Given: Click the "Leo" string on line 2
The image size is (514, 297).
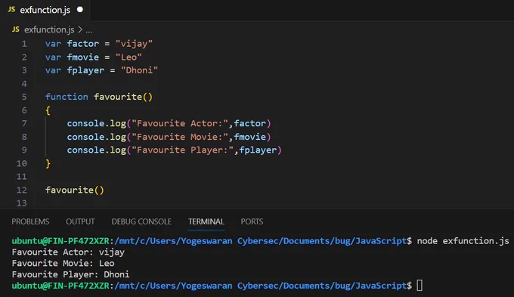Looking at the screenshot, I should (128, 57).
